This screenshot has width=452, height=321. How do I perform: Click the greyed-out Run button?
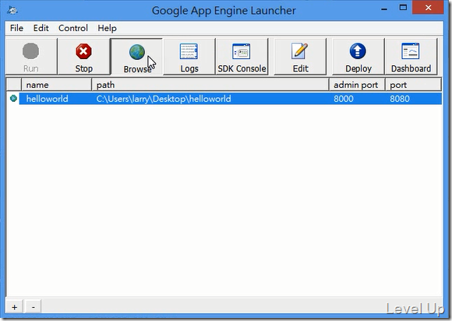pos(31,57)
